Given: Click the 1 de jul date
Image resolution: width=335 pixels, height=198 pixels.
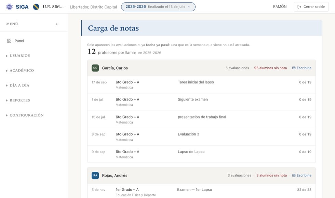Looking at the screenshot, I should [97, 100].
